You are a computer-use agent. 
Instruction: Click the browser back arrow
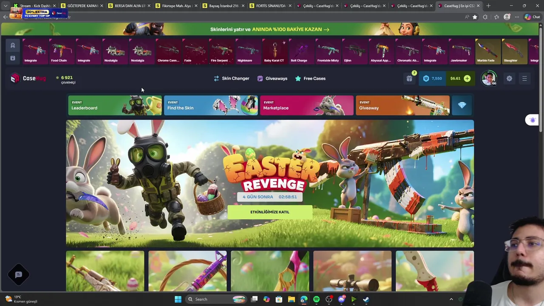pos(5,17)
